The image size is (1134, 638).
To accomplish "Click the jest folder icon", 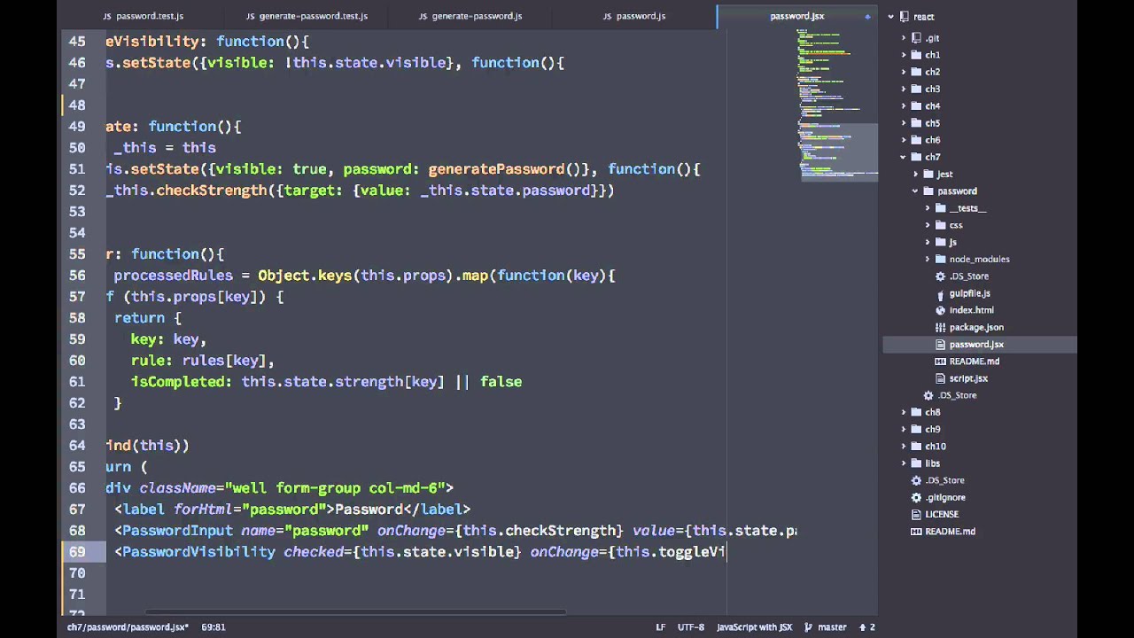I will point(928,174).
